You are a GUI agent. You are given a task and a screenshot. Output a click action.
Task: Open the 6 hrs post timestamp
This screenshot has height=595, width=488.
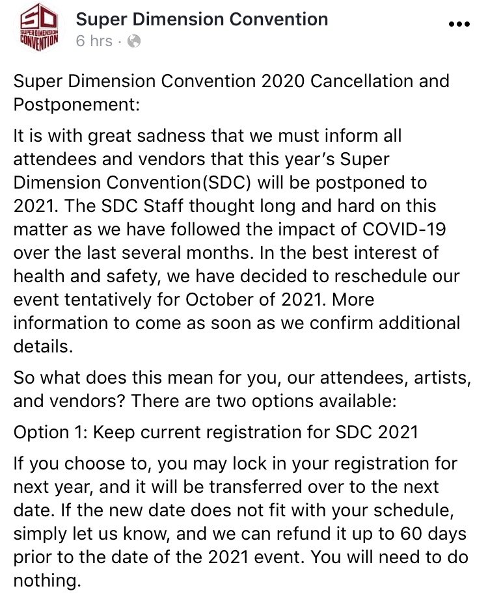click(94, 41)
